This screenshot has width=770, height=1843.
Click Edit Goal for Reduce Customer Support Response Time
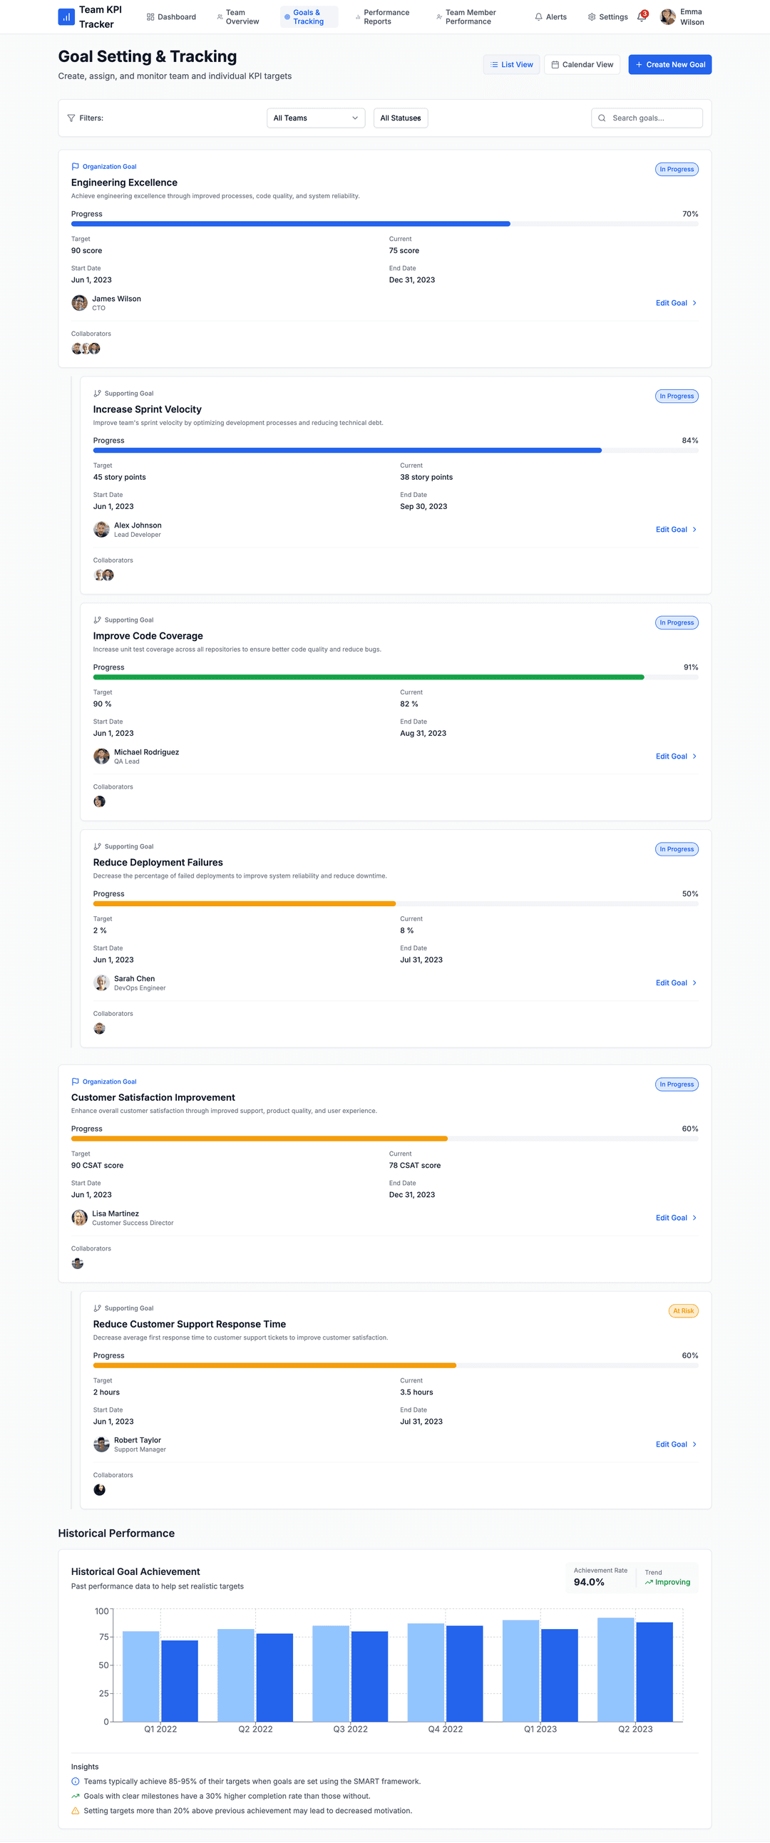pyautogui.click(x=677, y=1444)
